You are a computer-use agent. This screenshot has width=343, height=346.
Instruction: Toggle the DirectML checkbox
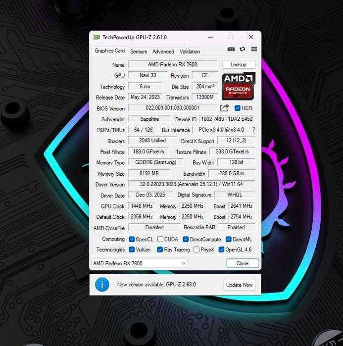click(229, 239)
